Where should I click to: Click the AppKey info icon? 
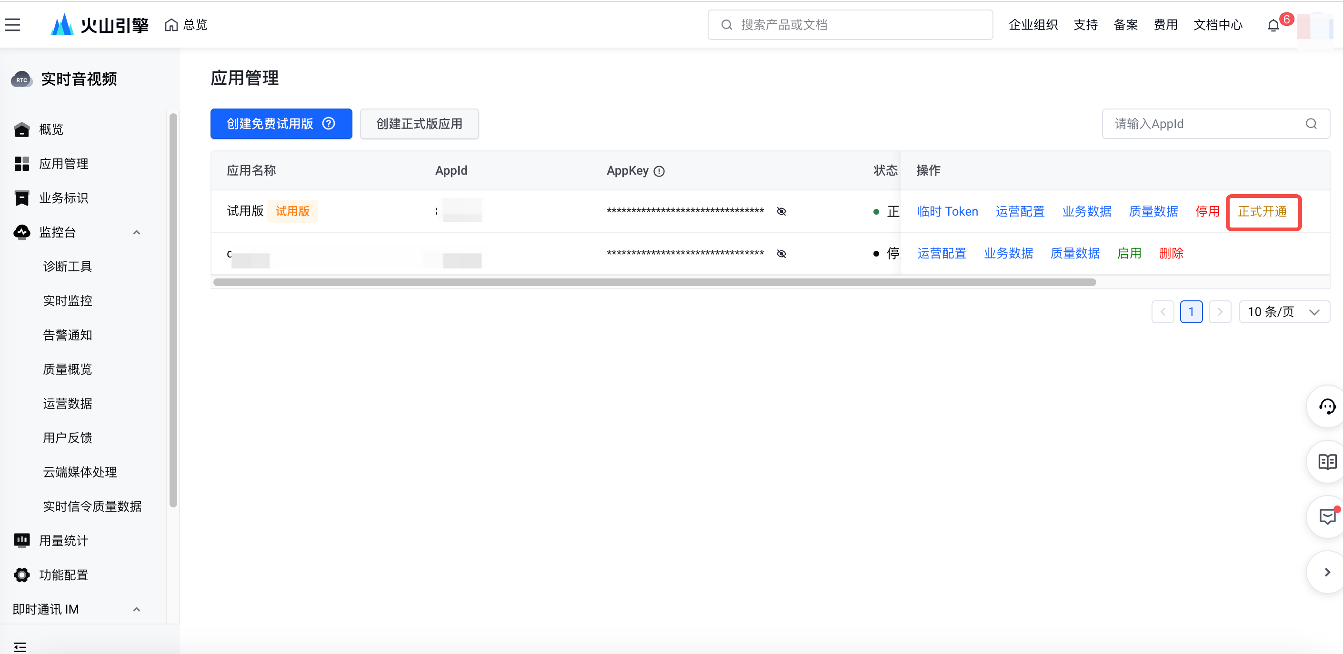click(659, 171)
